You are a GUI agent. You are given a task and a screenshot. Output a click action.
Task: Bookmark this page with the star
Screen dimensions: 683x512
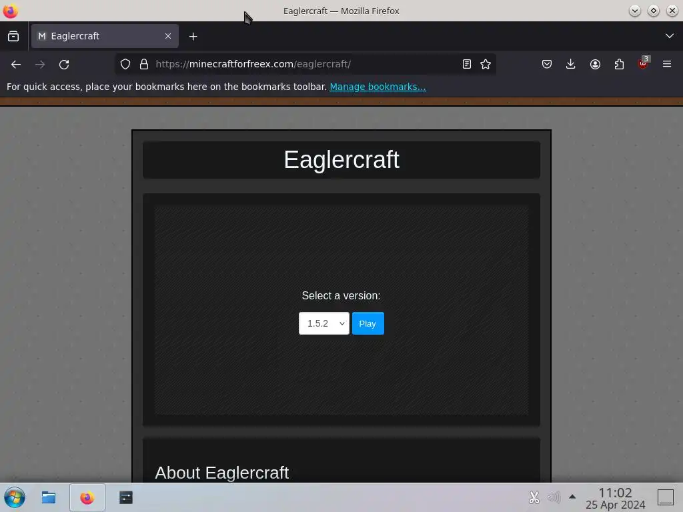486,65
